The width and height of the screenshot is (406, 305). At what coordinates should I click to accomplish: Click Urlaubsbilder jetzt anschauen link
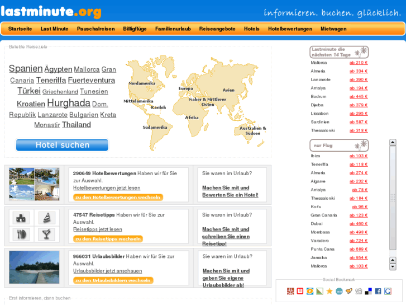[107, 271]
